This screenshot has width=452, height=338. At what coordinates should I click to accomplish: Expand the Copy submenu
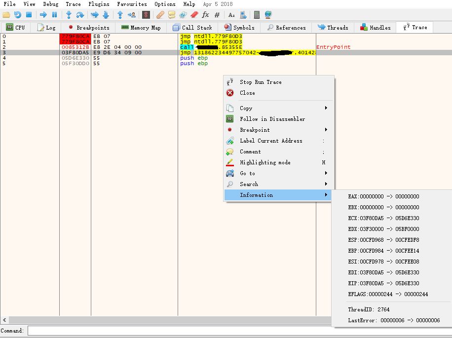pyautogui.click(x=279, y=108)
